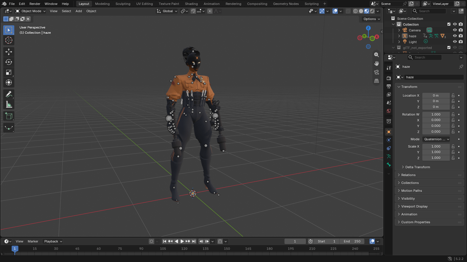Toggle the glTF_not_exported collection checkbox
Image resolution: width=467 pixels, height=262 pixels.
pyautogui.click(x=449, y=47)
